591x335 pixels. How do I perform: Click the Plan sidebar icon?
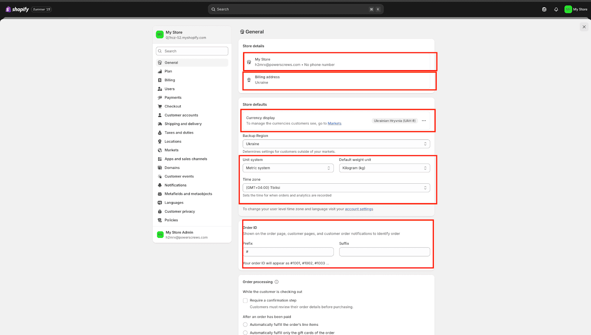[x=160, y=71]
